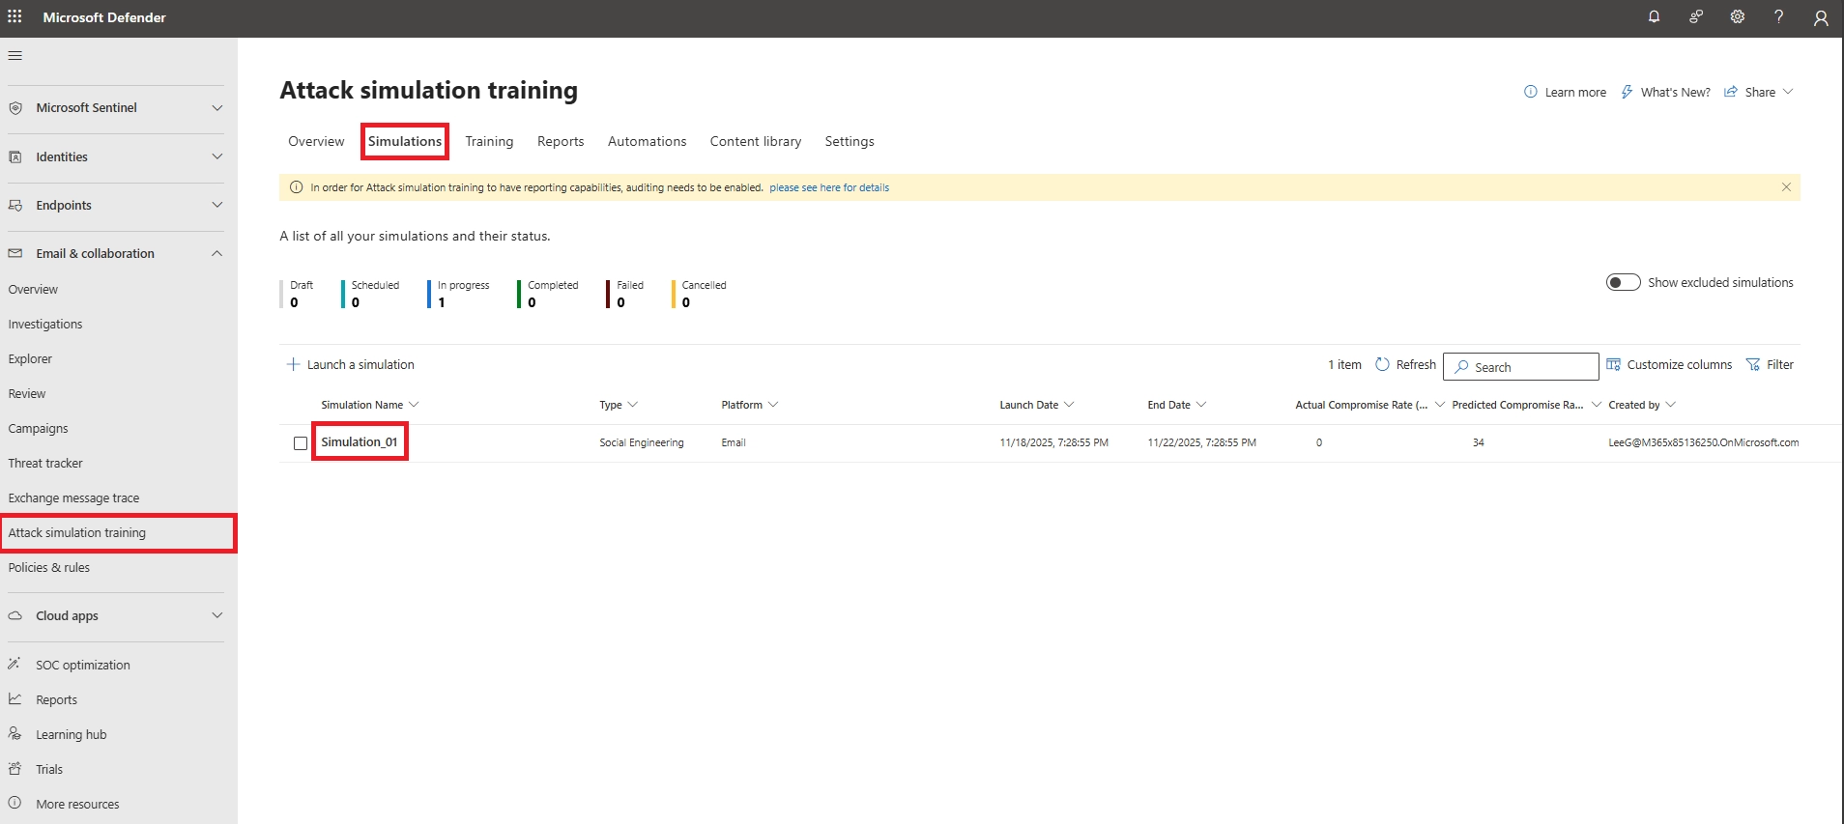This screenshot has width=1844, height=824.
Task: Click the More resources info icon
Action: click(x=14, y=803)
